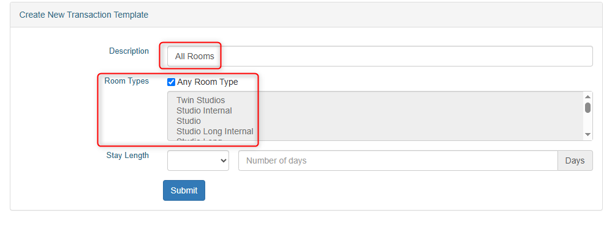Choose the Studio option in room types

189,121
